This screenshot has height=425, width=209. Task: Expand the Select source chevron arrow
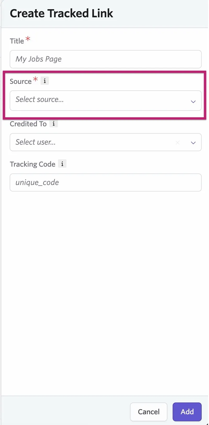pos(193,102)
